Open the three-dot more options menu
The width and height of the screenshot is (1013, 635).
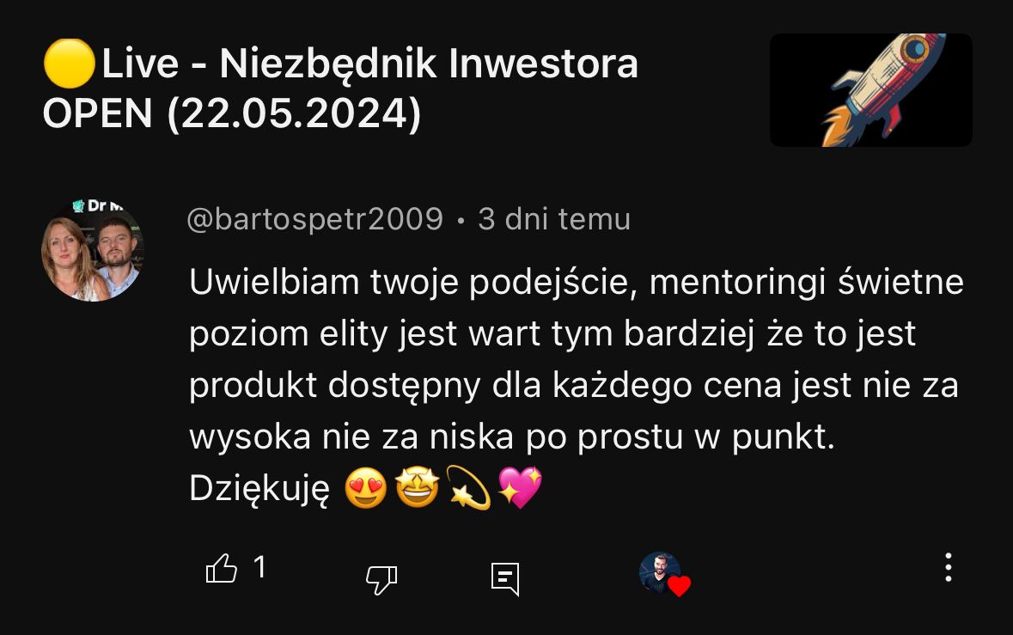tap(948, 567)
